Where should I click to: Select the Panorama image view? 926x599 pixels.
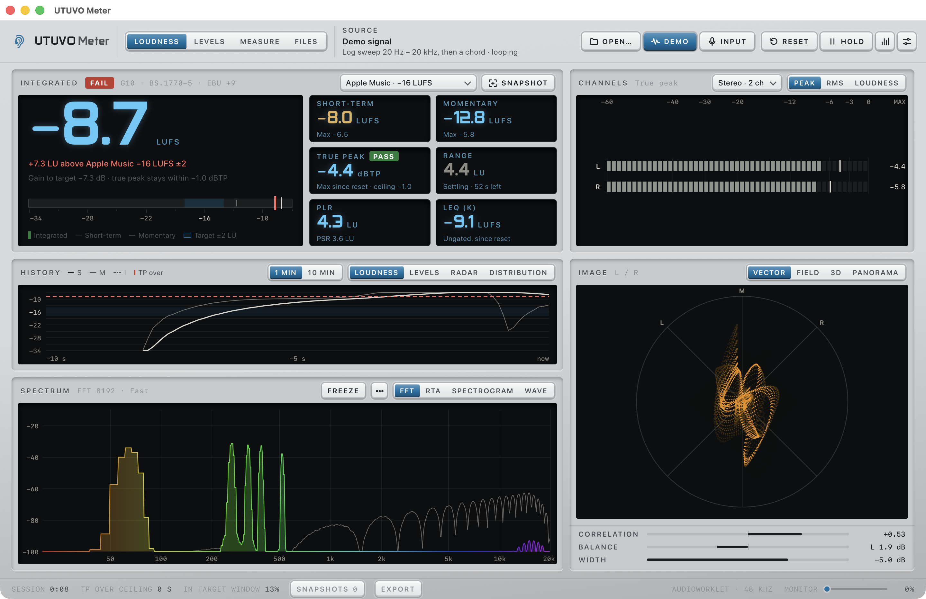[875, 273]
